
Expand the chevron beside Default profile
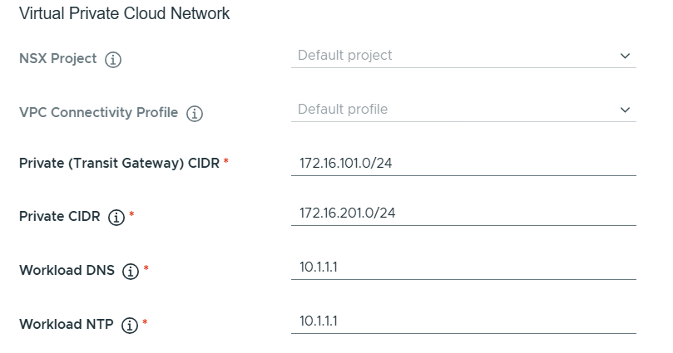click(x=626, y=110)
